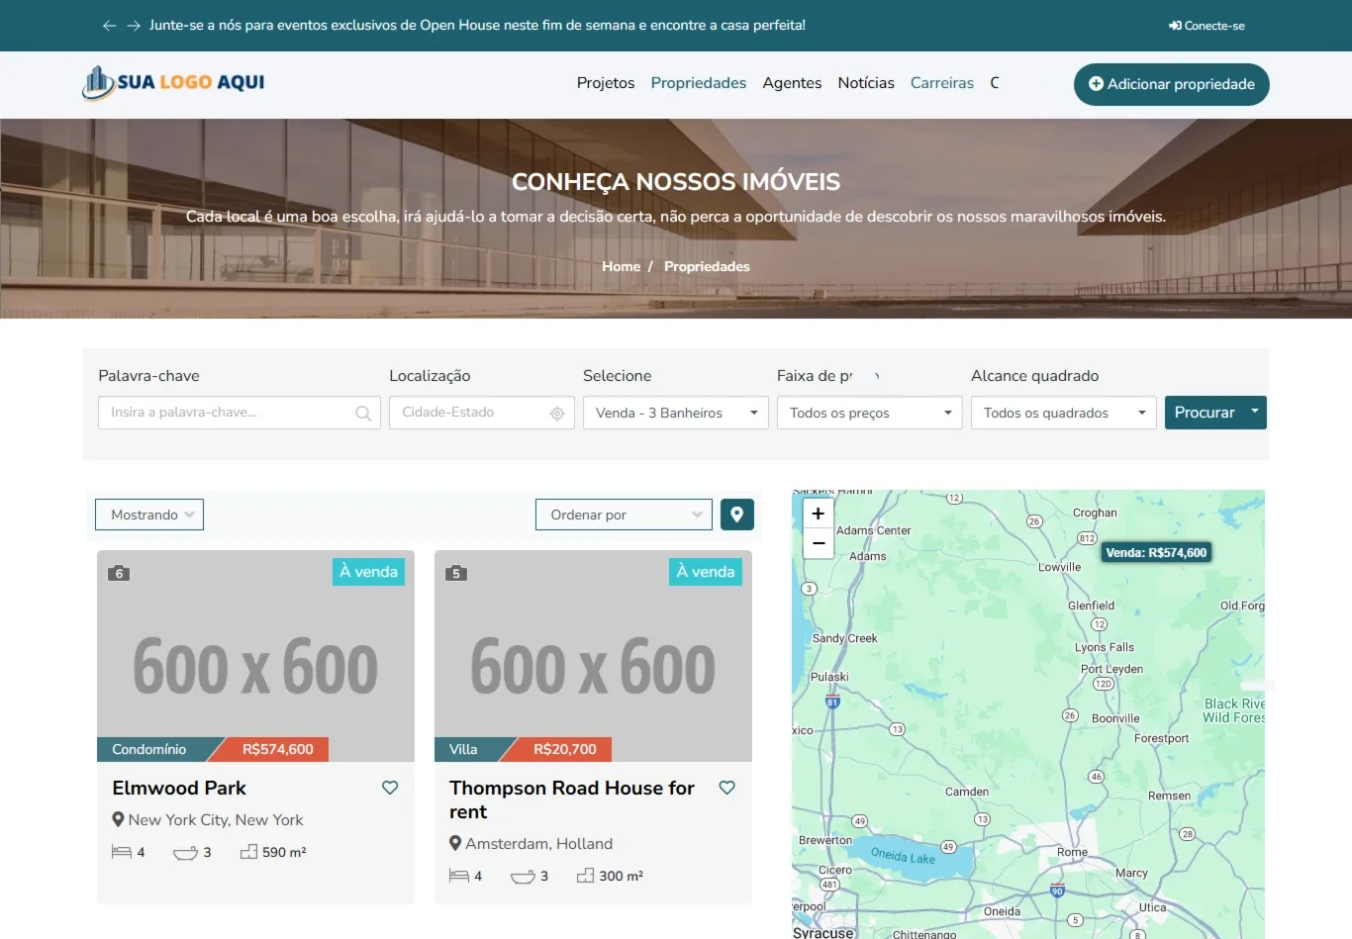This screenshot has height=939, width=1352.
Task: Click À venda badge on Thompson Road card
Action: coord(706,572)
